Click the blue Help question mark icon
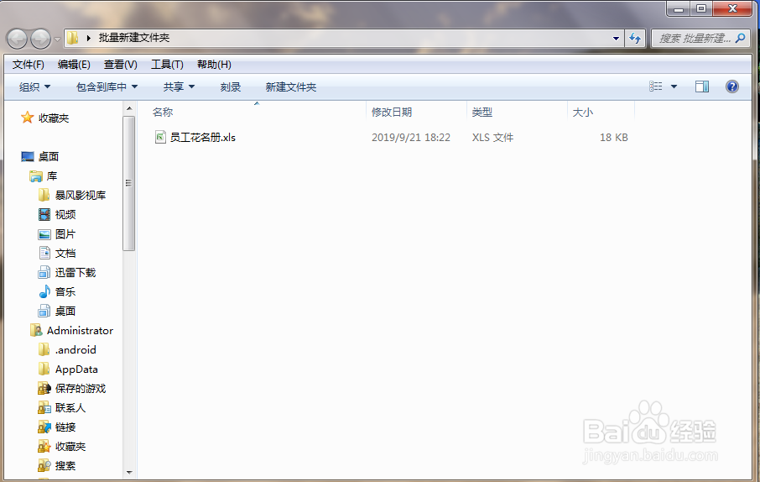 pos(731,86)
